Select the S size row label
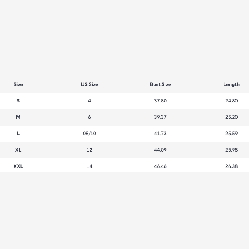Image resolution: width=249 pixels, height=249 pixels. (x=18, y=101)
